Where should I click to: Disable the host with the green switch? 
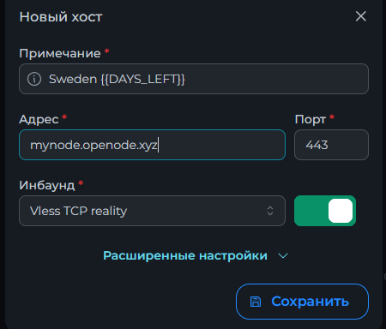(x=325, y=211)
